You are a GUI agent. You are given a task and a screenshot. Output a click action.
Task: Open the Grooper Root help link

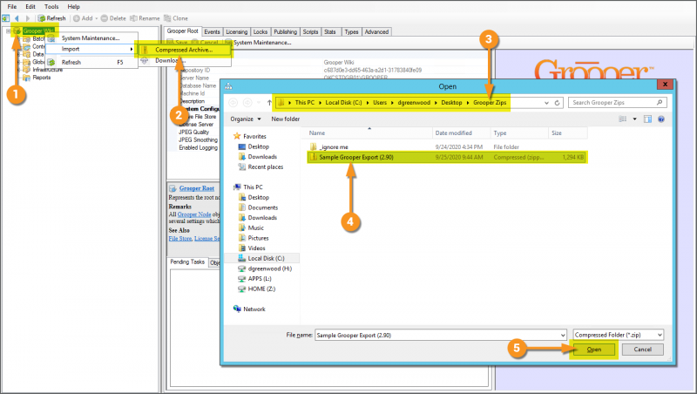pos(197,188)
